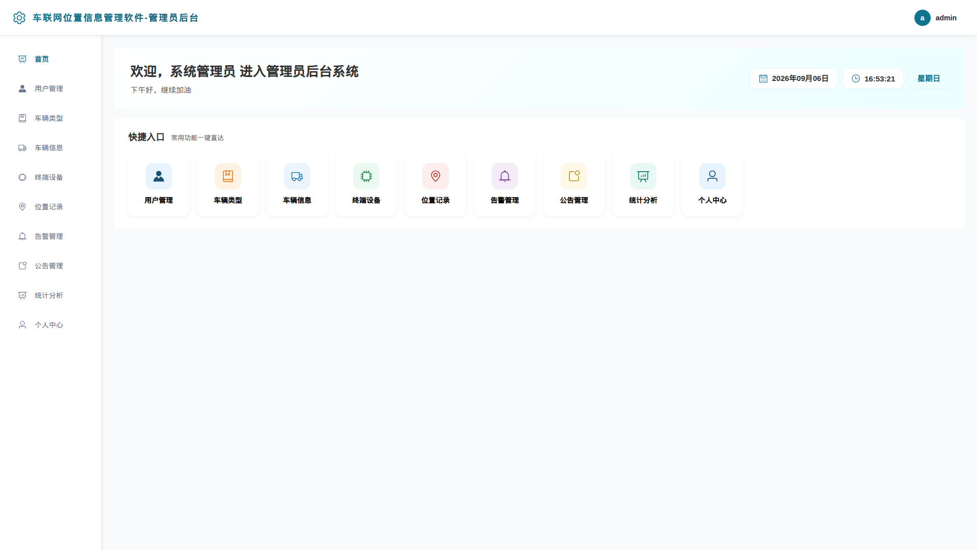Click the 公告管理 quick entry icon
The image size is (977, 550).
(574, 176)
